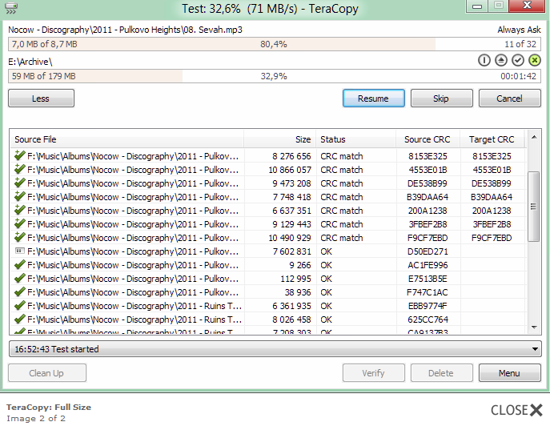Select source CRC value F9CF7EBD
The height and width of the screenshot is (430, 550).
428,238
